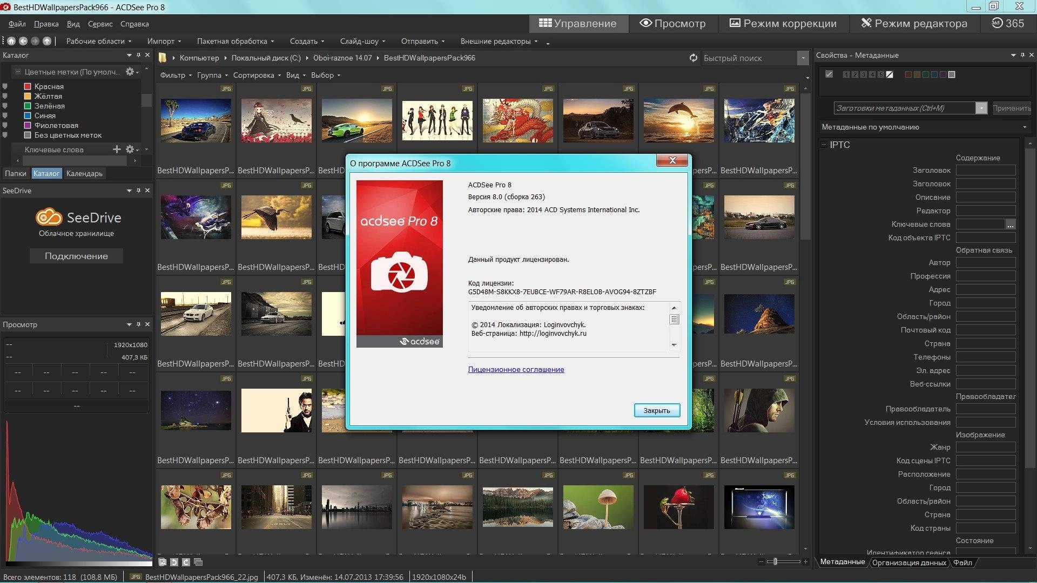This screenshot has width=1037, height=583.
Task: Rotate left icon in bottom toolbar
Action: [x=174, y=562]
